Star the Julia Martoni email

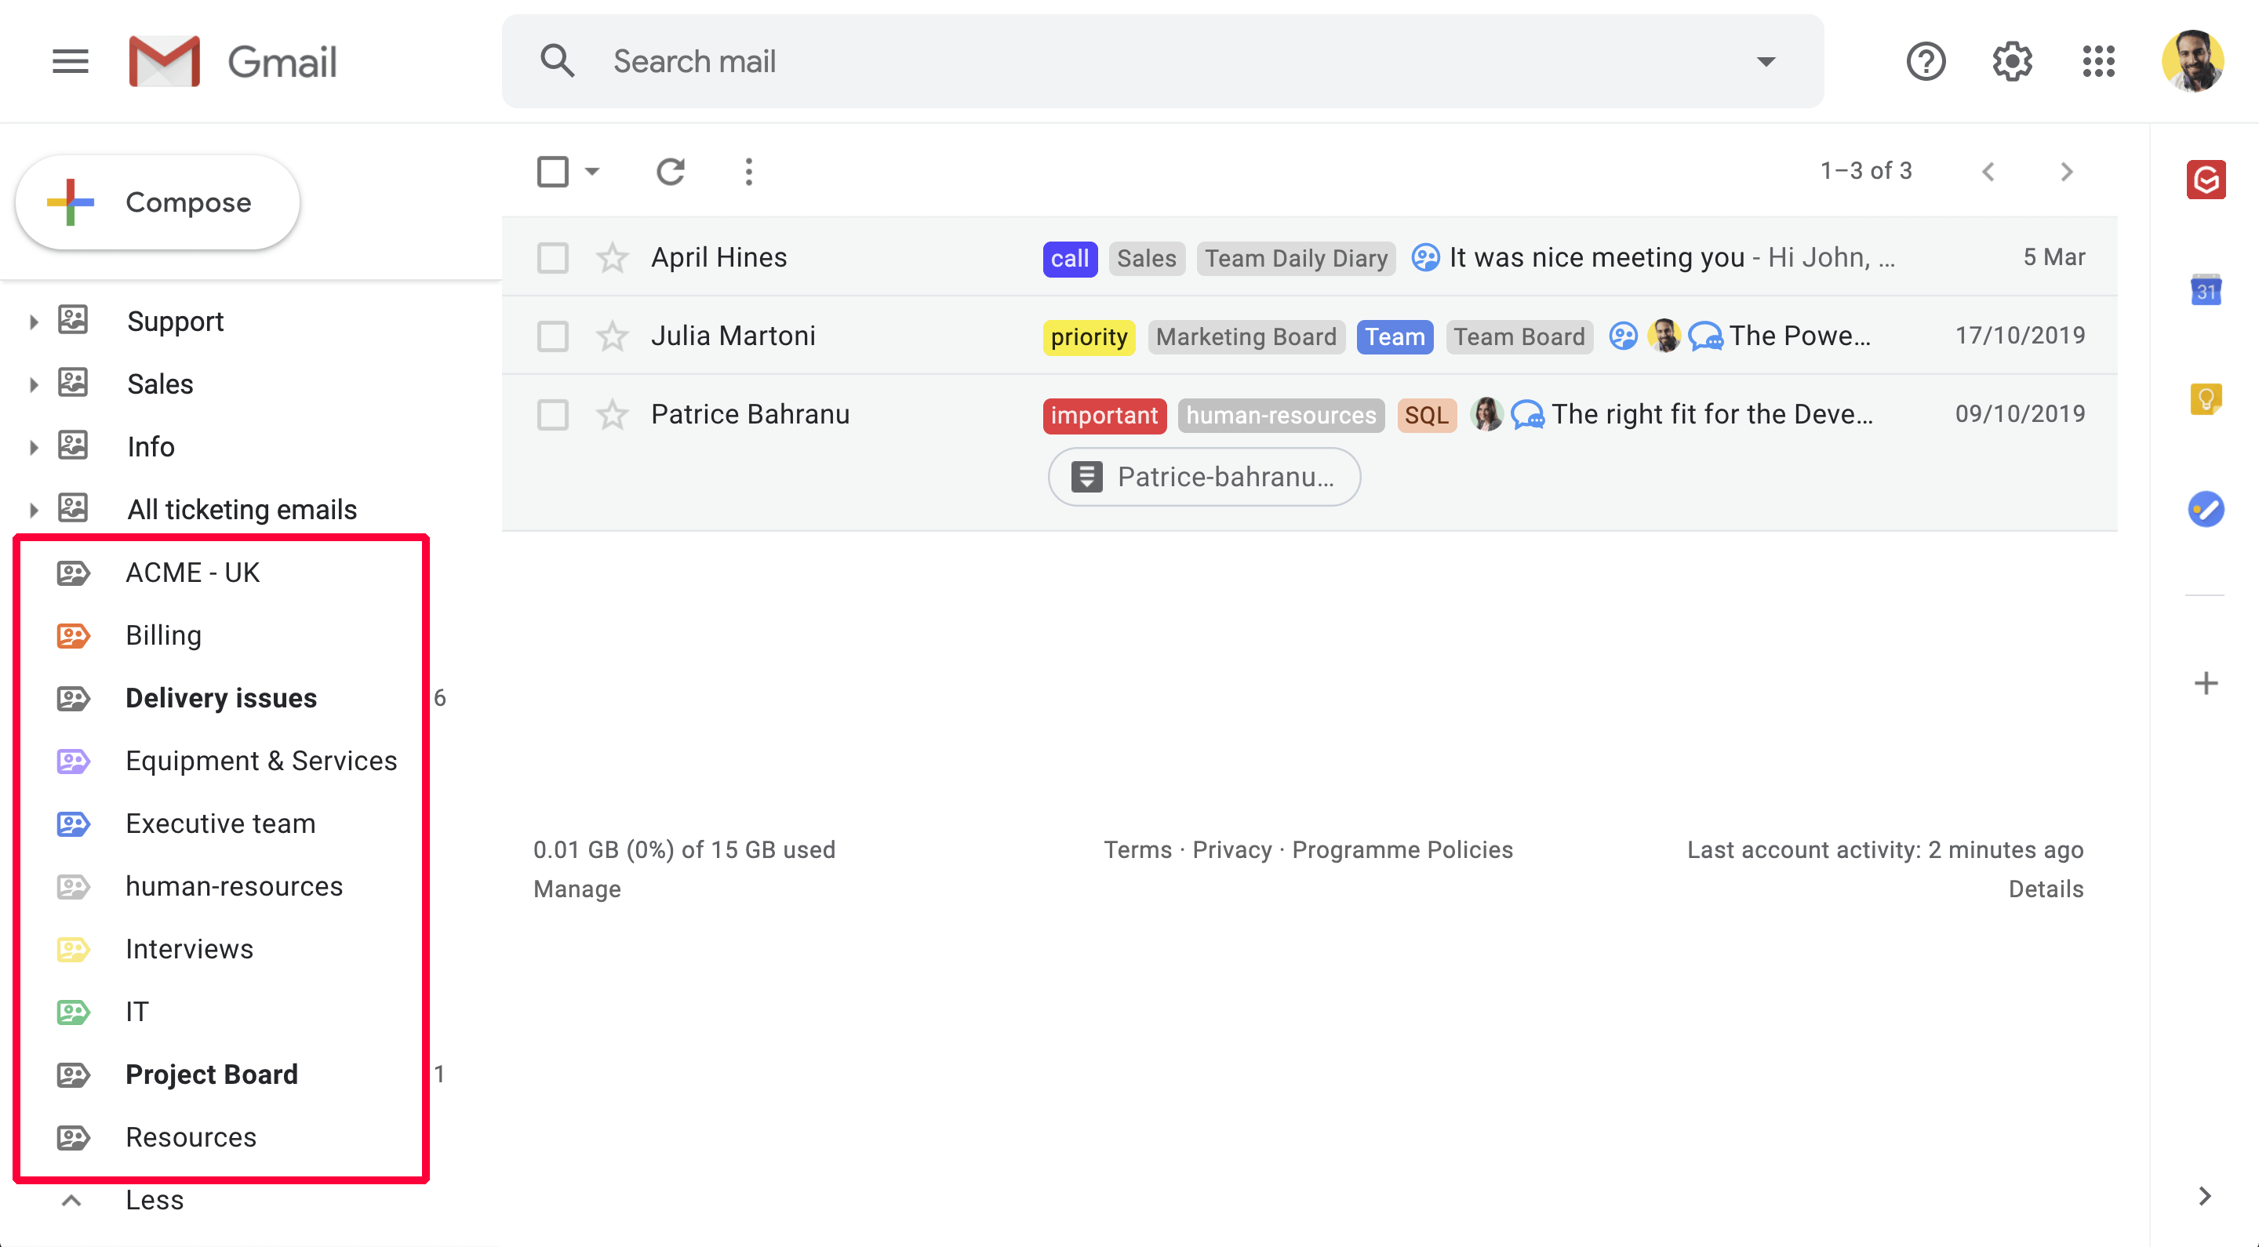[x=612, y=336]
